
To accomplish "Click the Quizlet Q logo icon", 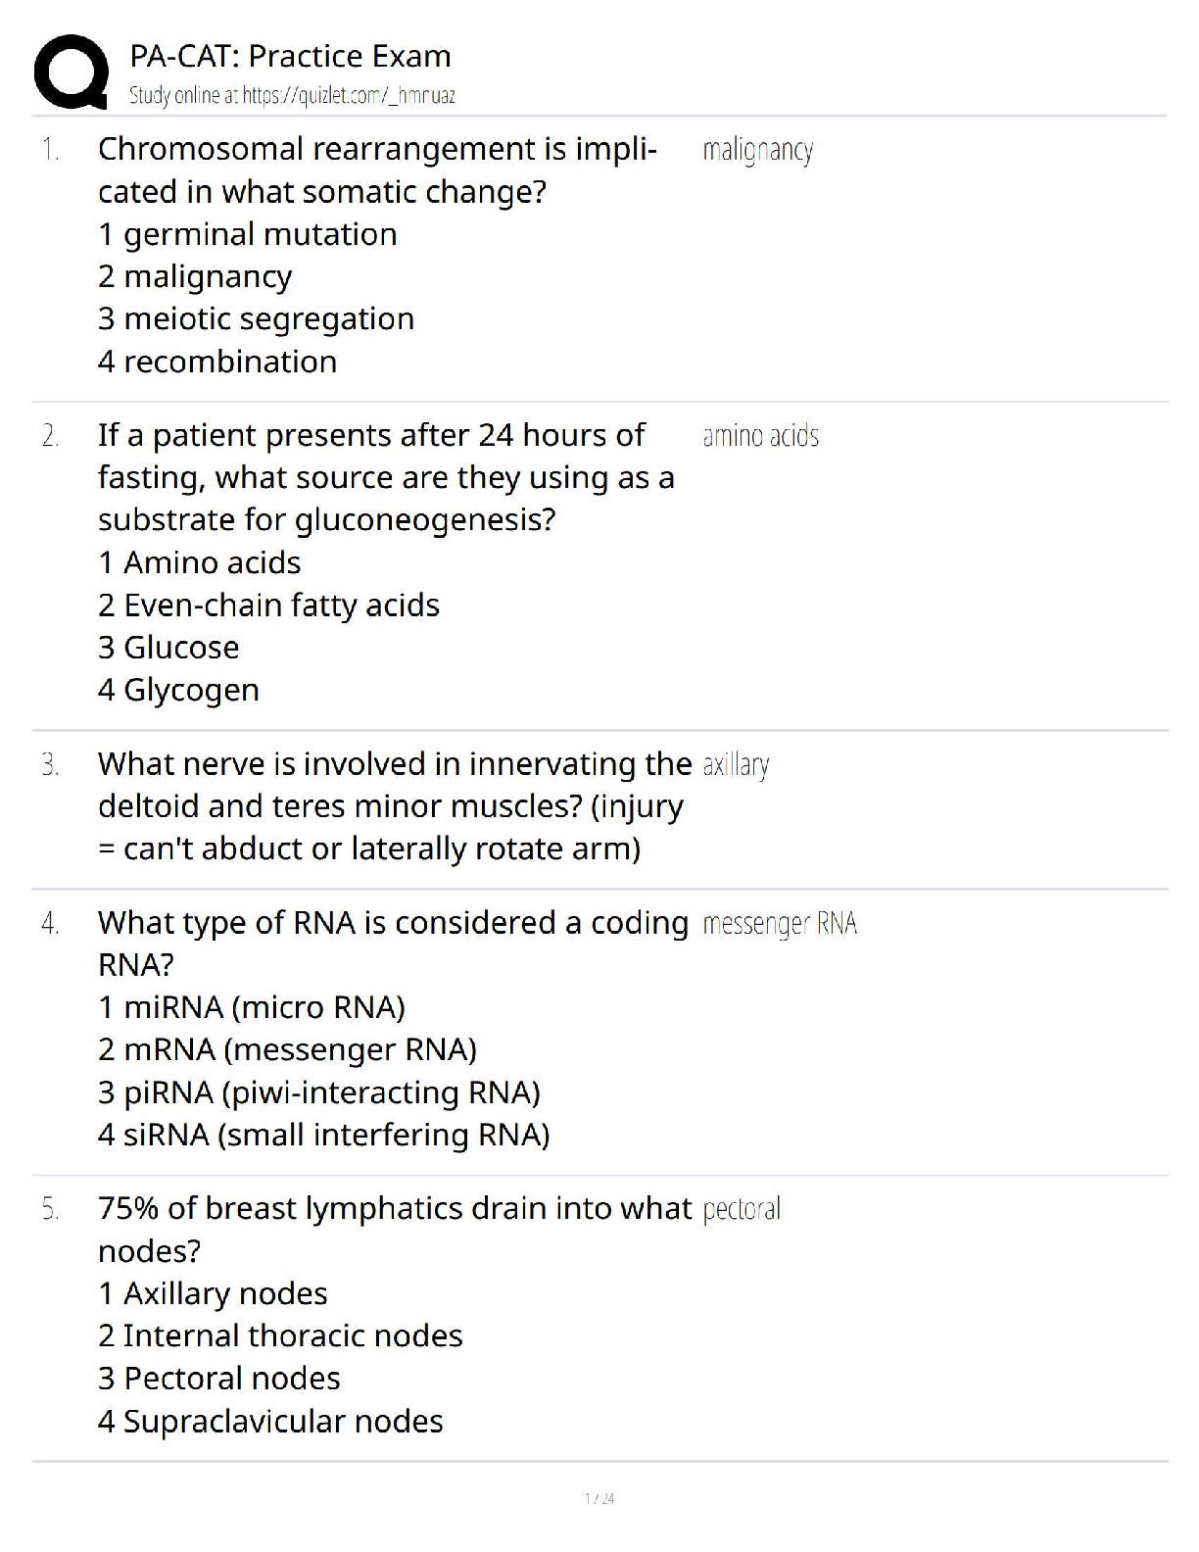I will point(71,72).
